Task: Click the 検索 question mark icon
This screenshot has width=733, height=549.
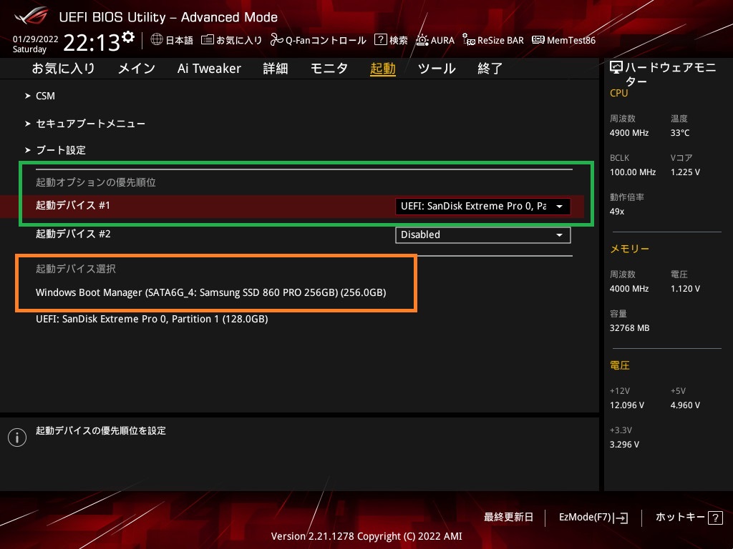Action: click(x=381, y=40)
